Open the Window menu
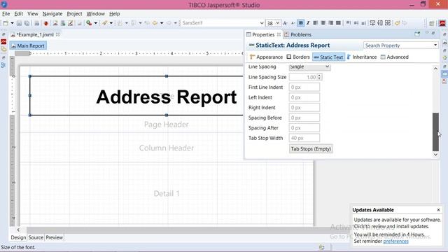The image size is (448, 252). click(x=95, y=14)
